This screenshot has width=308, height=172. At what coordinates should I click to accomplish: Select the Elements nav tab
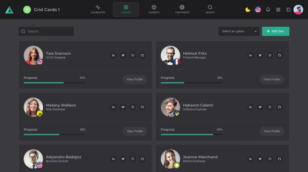coord(154,9)
